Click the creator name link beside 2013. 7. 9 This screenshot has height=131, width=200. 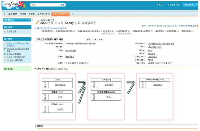[68, 63]
